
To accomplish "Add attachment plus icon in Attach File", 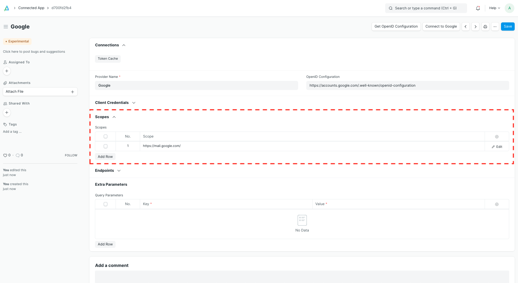I will click(x=72, y=92).
